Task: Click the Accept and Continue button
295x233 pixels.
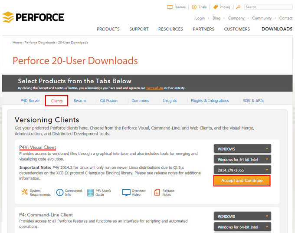Action: click(x=242, y=180)
